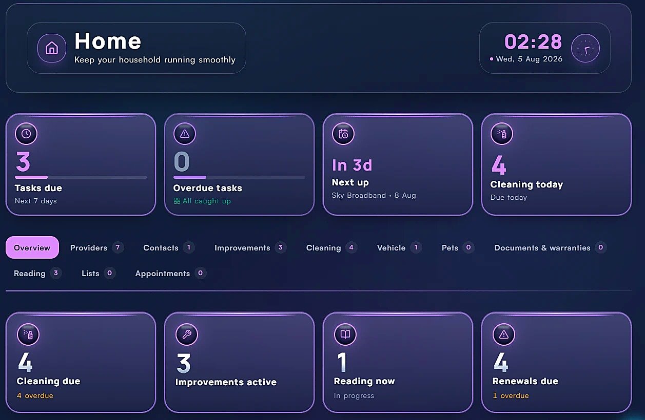The image size is (645, 420).
Task: Click '4 overdue' on Cleaning due card
Action: pyautogui.click(x=35, y=396)
